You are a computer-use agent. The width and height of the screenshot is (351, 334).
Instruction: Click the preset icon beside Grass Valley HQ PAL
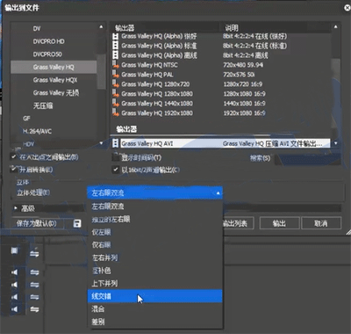[116, 75]
